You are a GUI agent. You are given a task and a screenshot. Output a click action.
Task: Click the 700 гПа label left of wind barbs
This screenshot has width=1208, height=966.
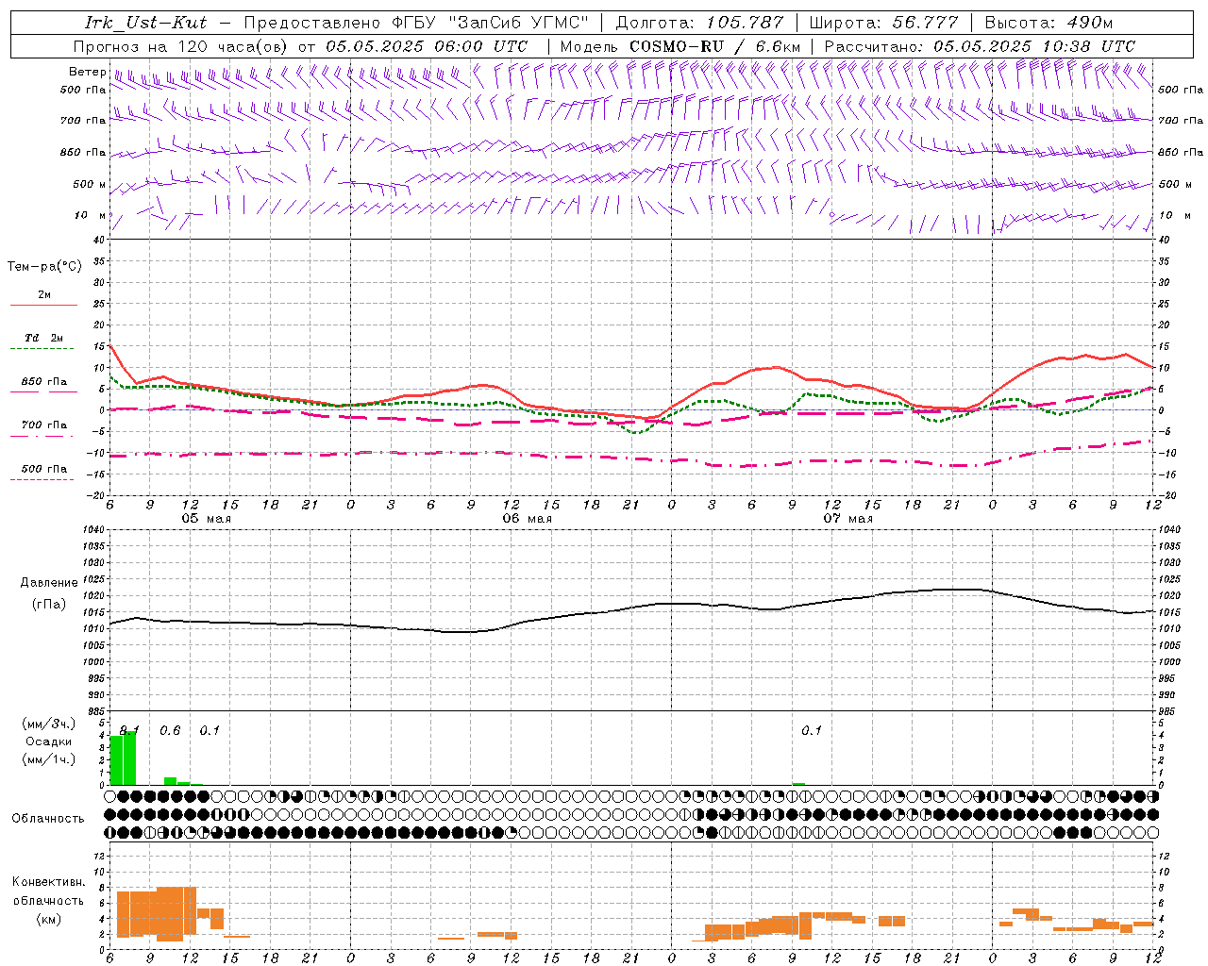pyautogui.click(x=83, y=121)
